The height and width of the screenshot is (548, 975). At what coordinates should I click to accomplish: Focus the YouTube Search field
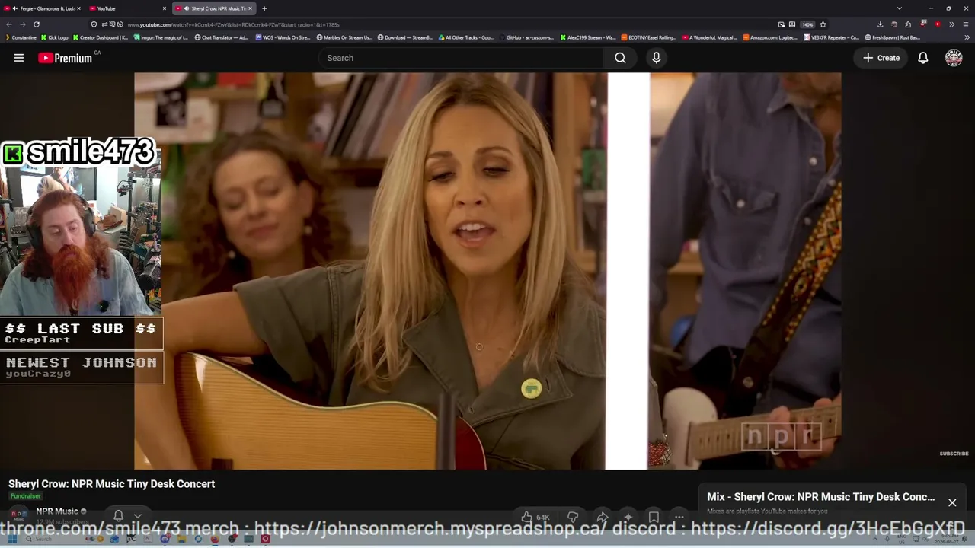[x=462, y=58]
